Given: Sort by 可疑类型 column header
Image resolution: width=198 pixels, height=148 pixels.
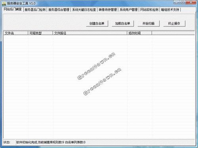Looking at the screenshot, I should [x=40, y=33].
